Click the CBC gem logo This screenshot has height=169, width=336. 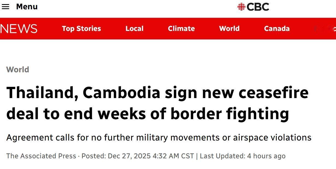pos(241,7)
